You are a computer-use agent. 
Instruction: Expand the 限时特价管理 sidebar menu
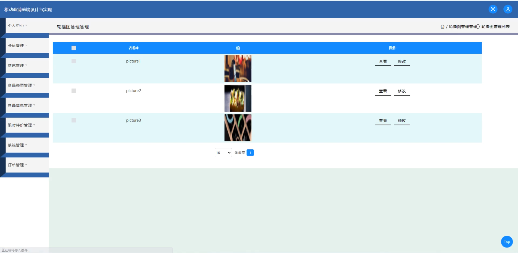tap(27, 125)
